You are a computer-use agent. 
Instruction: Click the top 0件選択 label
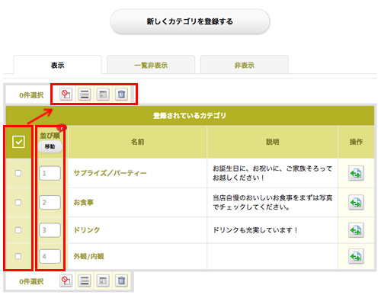pos(31,95)
